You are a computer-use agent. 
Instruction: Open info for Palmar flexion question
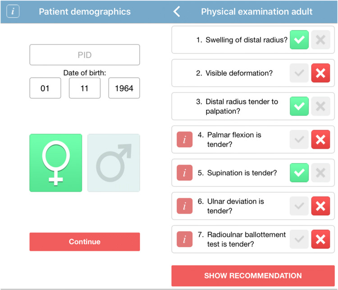[185, 140]
